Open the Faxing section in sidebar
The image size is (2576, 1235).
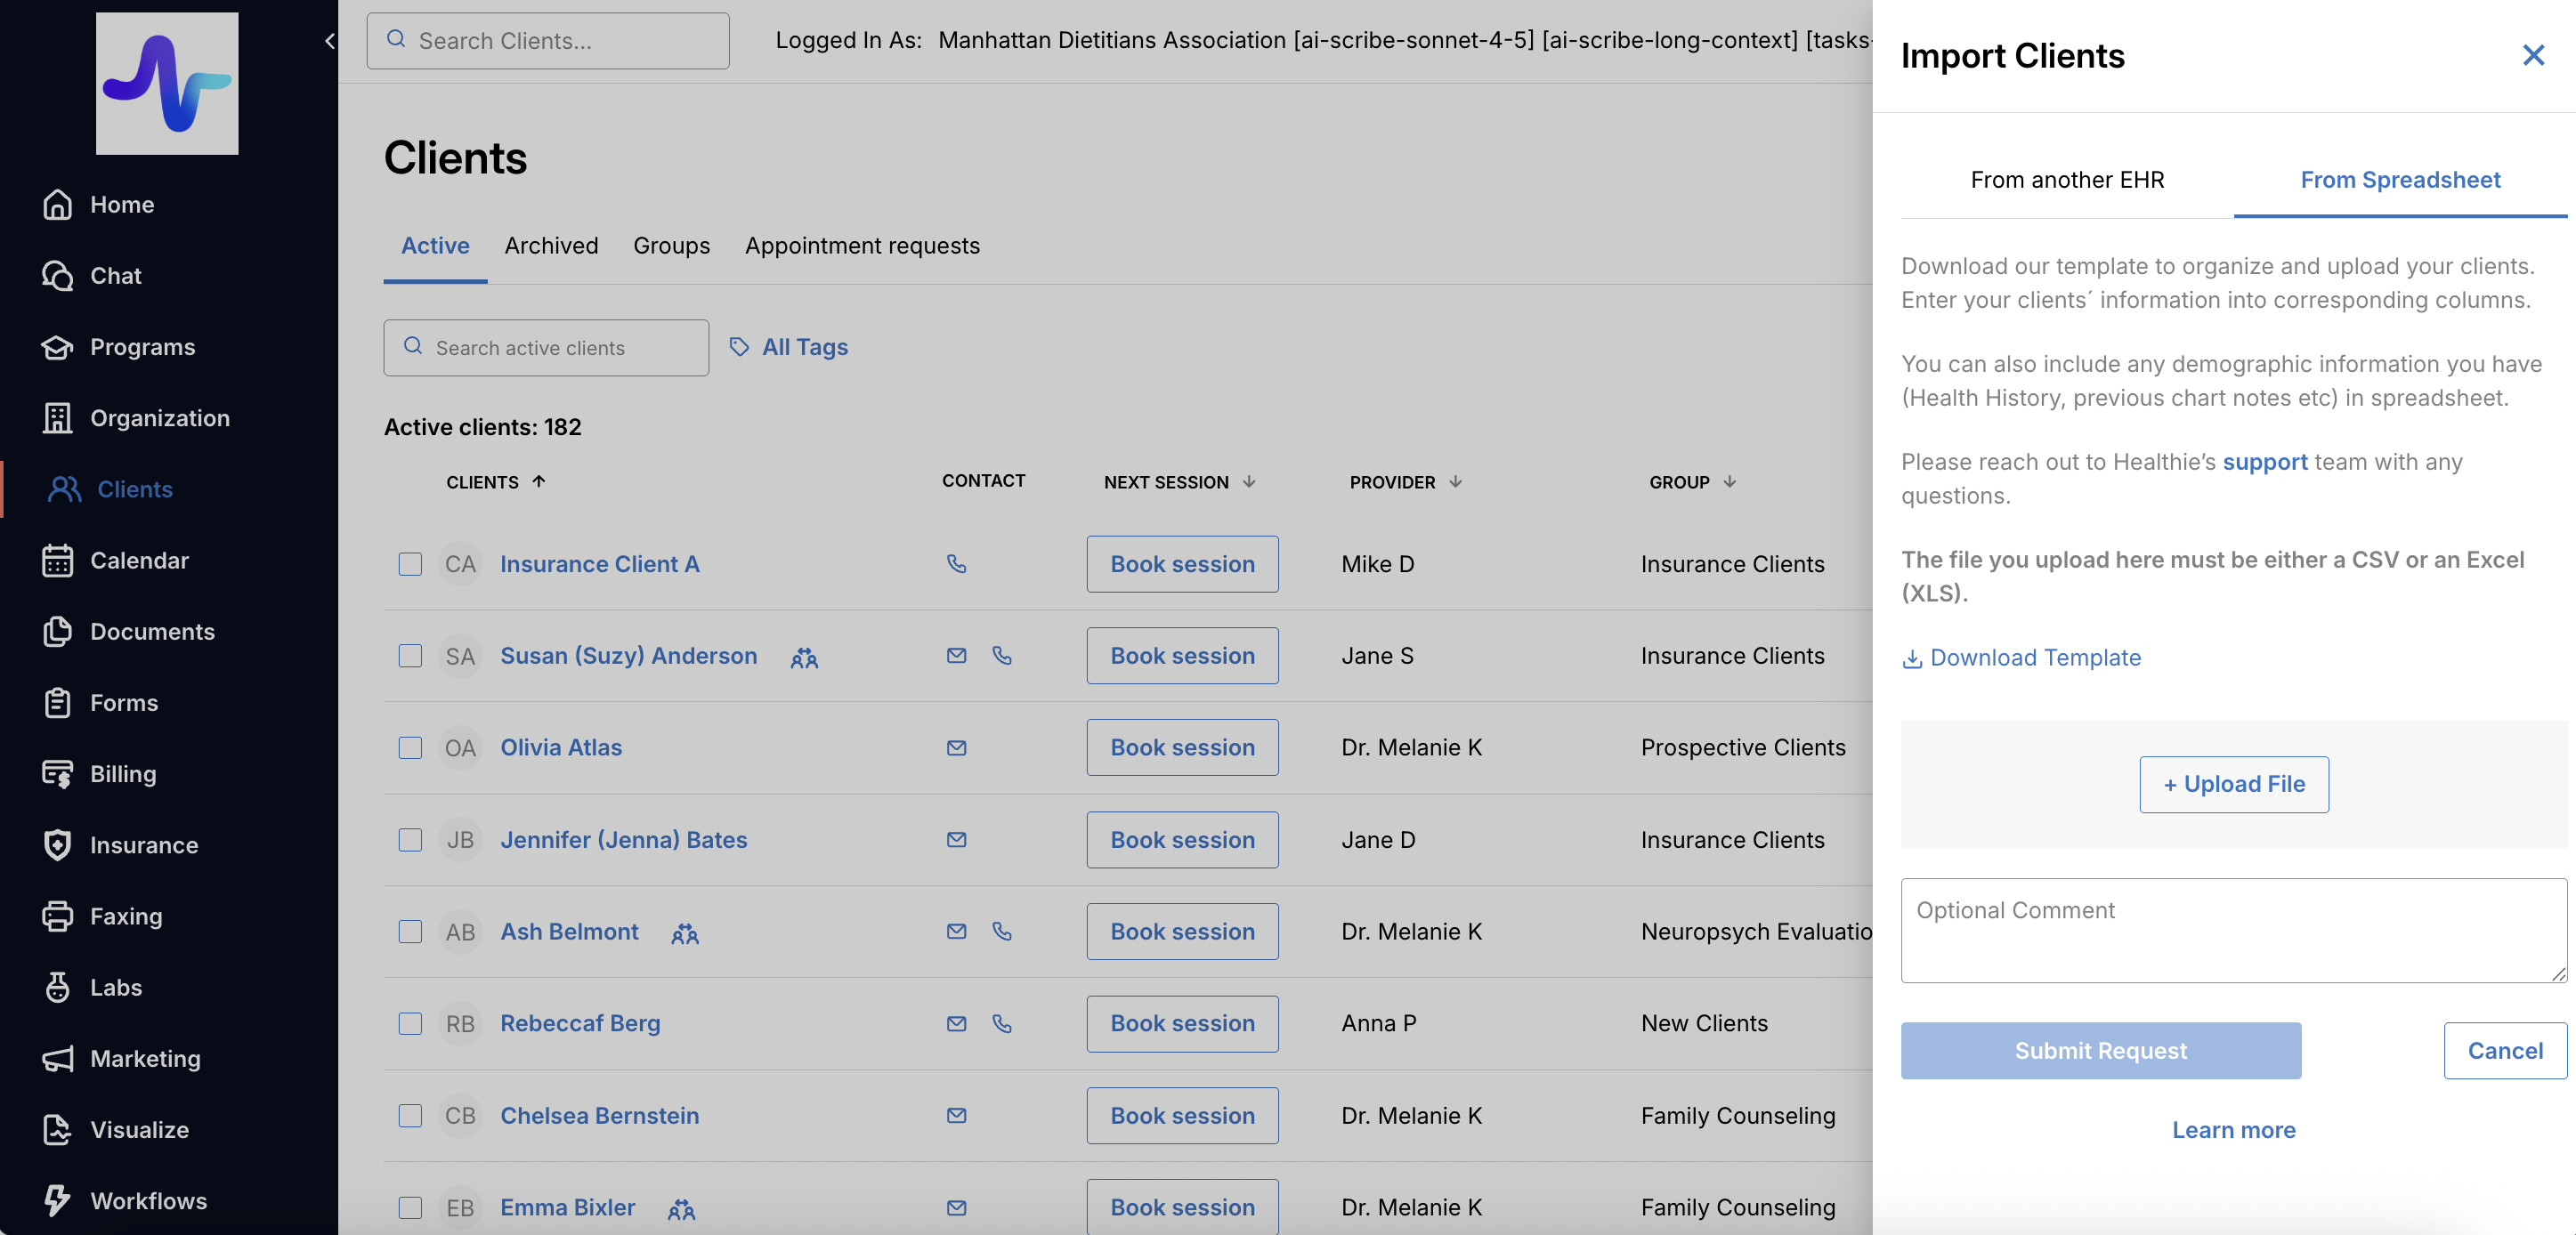125,916
